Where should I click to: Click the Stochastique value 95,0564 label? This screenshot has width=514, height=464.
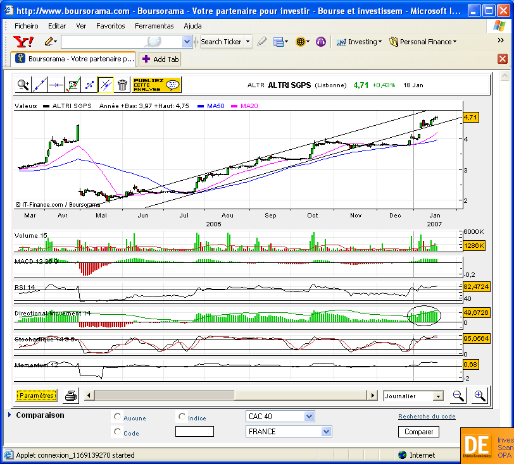(476, 338)
